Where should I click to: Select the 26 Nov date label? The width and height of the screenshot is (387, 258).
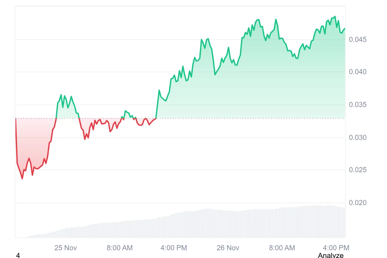click(228, 248)
